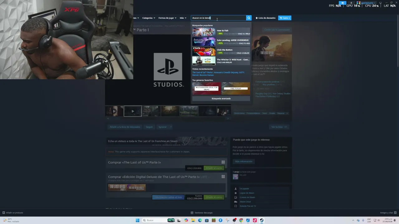Select the first trailer video thumbnail
This screenshot has width=399, height=224.
114,111
